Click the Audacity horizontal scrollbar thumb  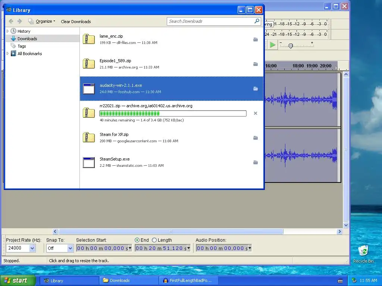171,232
